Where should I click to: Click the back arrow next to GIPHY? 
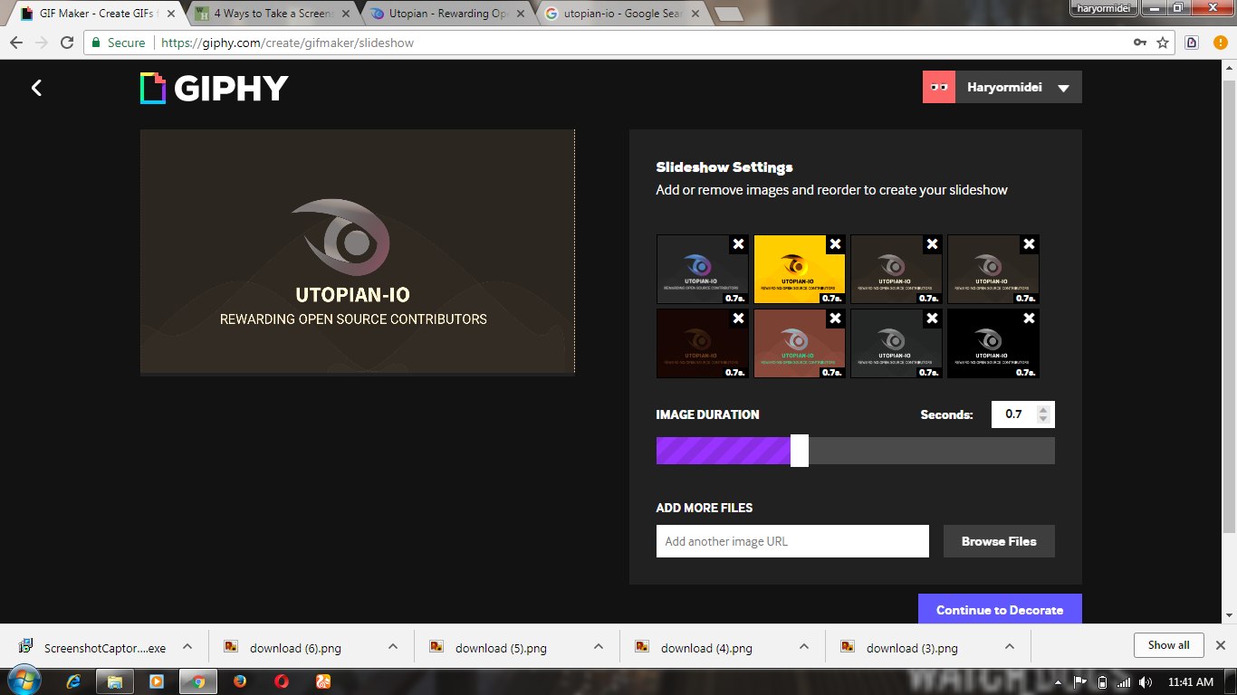tap(36, 87)
